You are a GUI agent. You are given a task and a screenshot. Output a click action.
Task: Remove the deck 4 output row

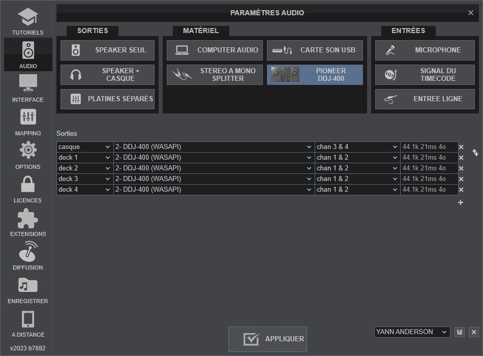click(461, 190)
